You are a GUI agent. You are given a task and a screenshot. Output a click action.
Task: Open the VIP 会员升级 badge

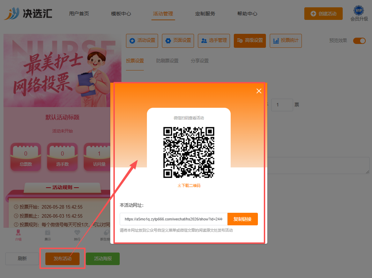pyautogui.click(x=359, y=14)
